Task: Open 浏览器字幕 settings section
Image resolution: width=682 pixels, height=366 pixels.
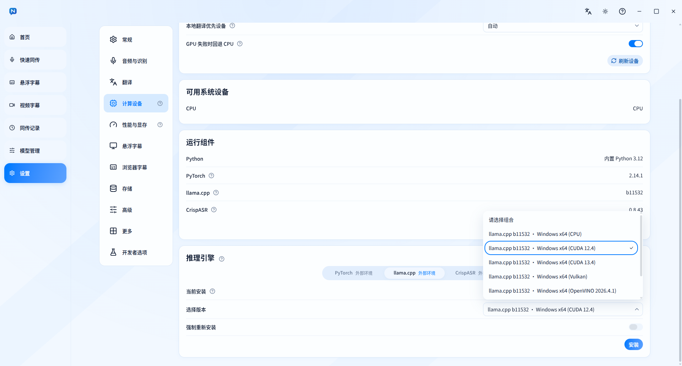Action: coord(136,167)
